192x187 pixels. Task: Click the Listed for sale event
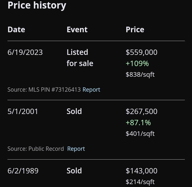(80, 58)
